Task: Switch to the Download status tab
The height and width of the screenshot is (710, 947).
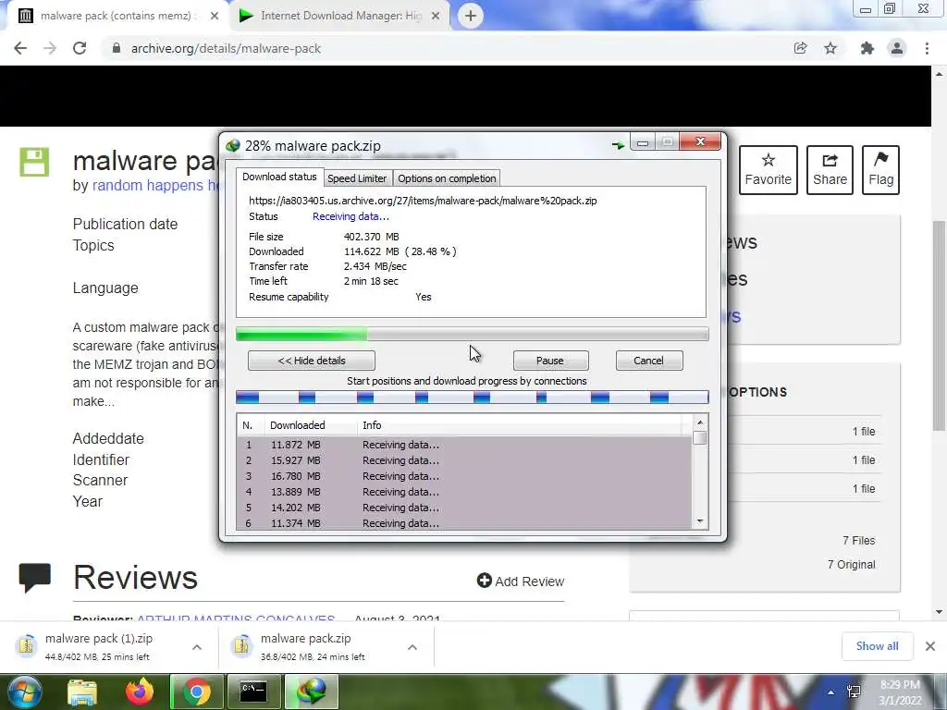Action: coord(279,177)
